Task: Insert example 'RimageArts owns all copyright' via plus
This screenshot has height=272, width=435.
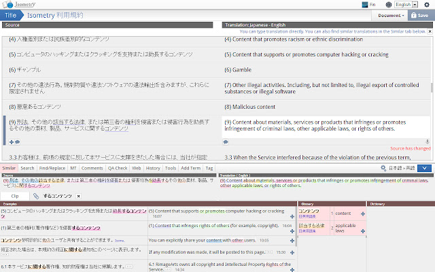Action: [x=292, y=270]
